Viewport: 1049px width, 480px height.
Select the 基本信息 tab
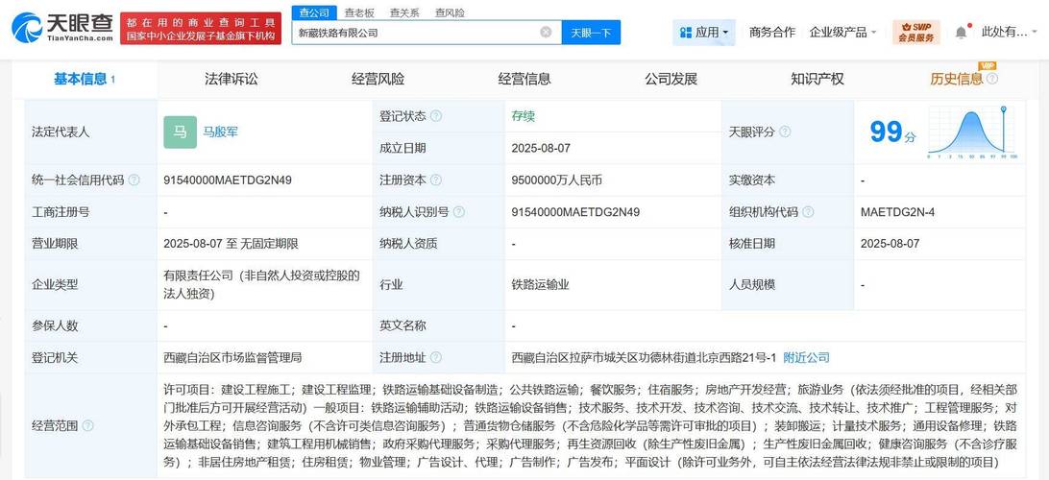[85, 79]
